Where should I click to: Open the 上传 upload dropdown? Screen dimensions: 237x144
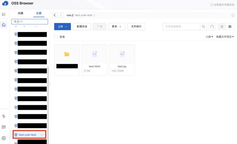pyautogui.click(x=62, y=26)
